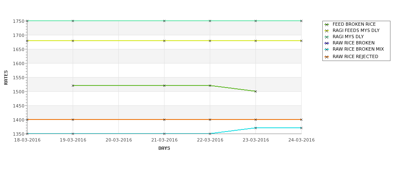Viewport: 405px width, 178px height.
Task: Select the RAW RICE REJECTED legend label
Action: pyautogui.click(x=356, y=56)
